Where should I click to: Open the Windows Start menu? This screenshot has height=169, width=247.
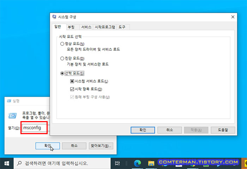tap(7, 163)
